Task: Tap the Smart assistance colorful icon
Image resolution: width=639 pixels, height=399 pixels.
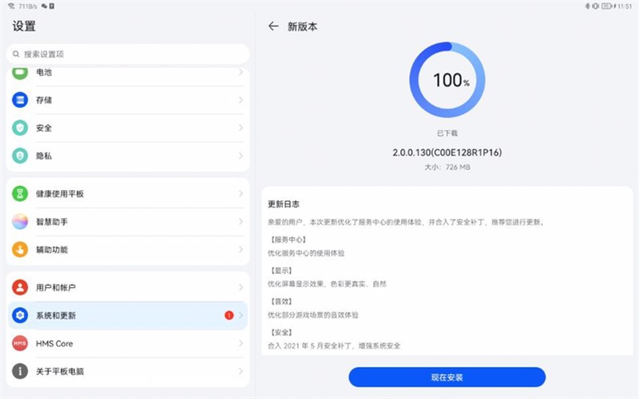Action: (x=19, y=222)
